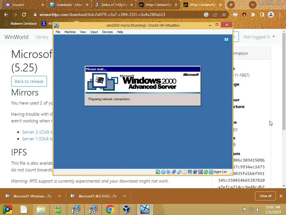Image resolution: width=286 pixels, height=215 pixels.
Task: Close the downloads bar
Action: pyautogui.click(x=281, y=196)
